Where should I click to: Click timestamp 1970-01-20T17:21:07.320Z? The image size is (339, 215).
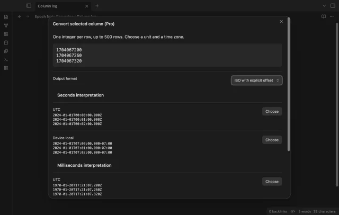[77, 194]
